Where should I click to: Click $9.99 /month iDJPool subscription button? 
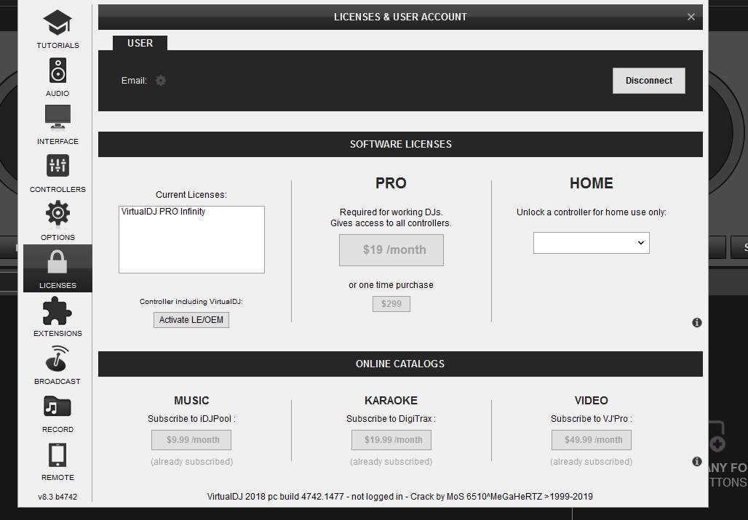[191, 440]
